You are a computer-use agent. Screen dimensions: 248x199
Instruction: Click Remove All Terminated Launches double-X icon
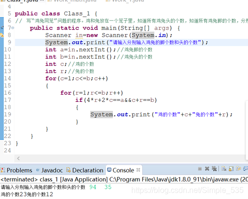click(x=214, y=169)
